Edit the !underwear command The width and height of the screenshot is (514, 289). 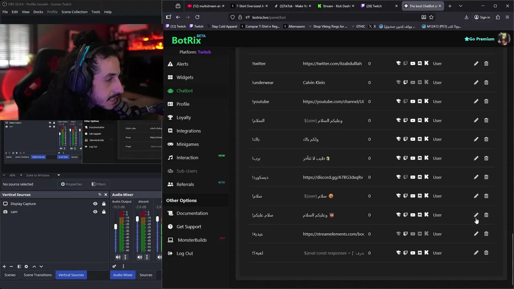tap(476, 82)
